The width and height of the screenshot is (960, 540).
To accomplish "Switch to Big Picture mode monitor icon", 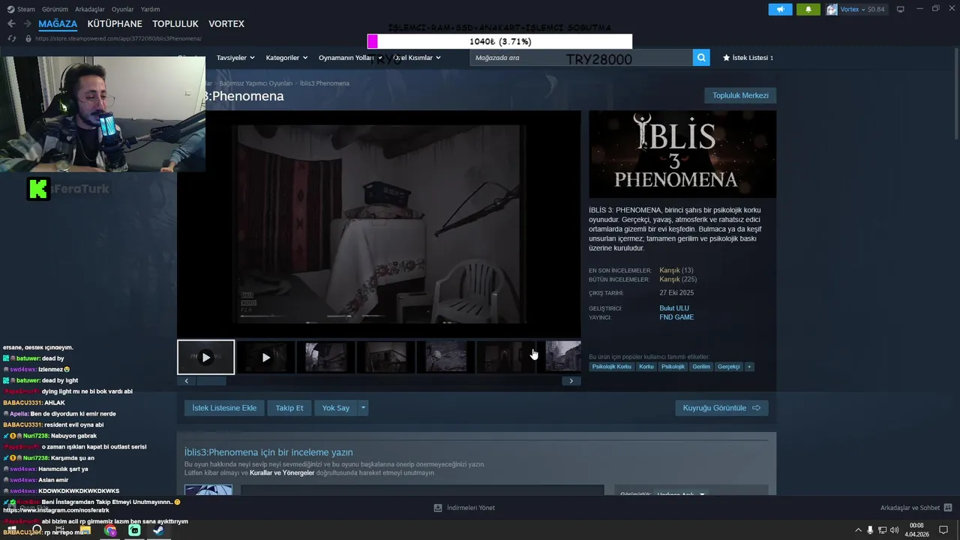I will click(901, 9).
